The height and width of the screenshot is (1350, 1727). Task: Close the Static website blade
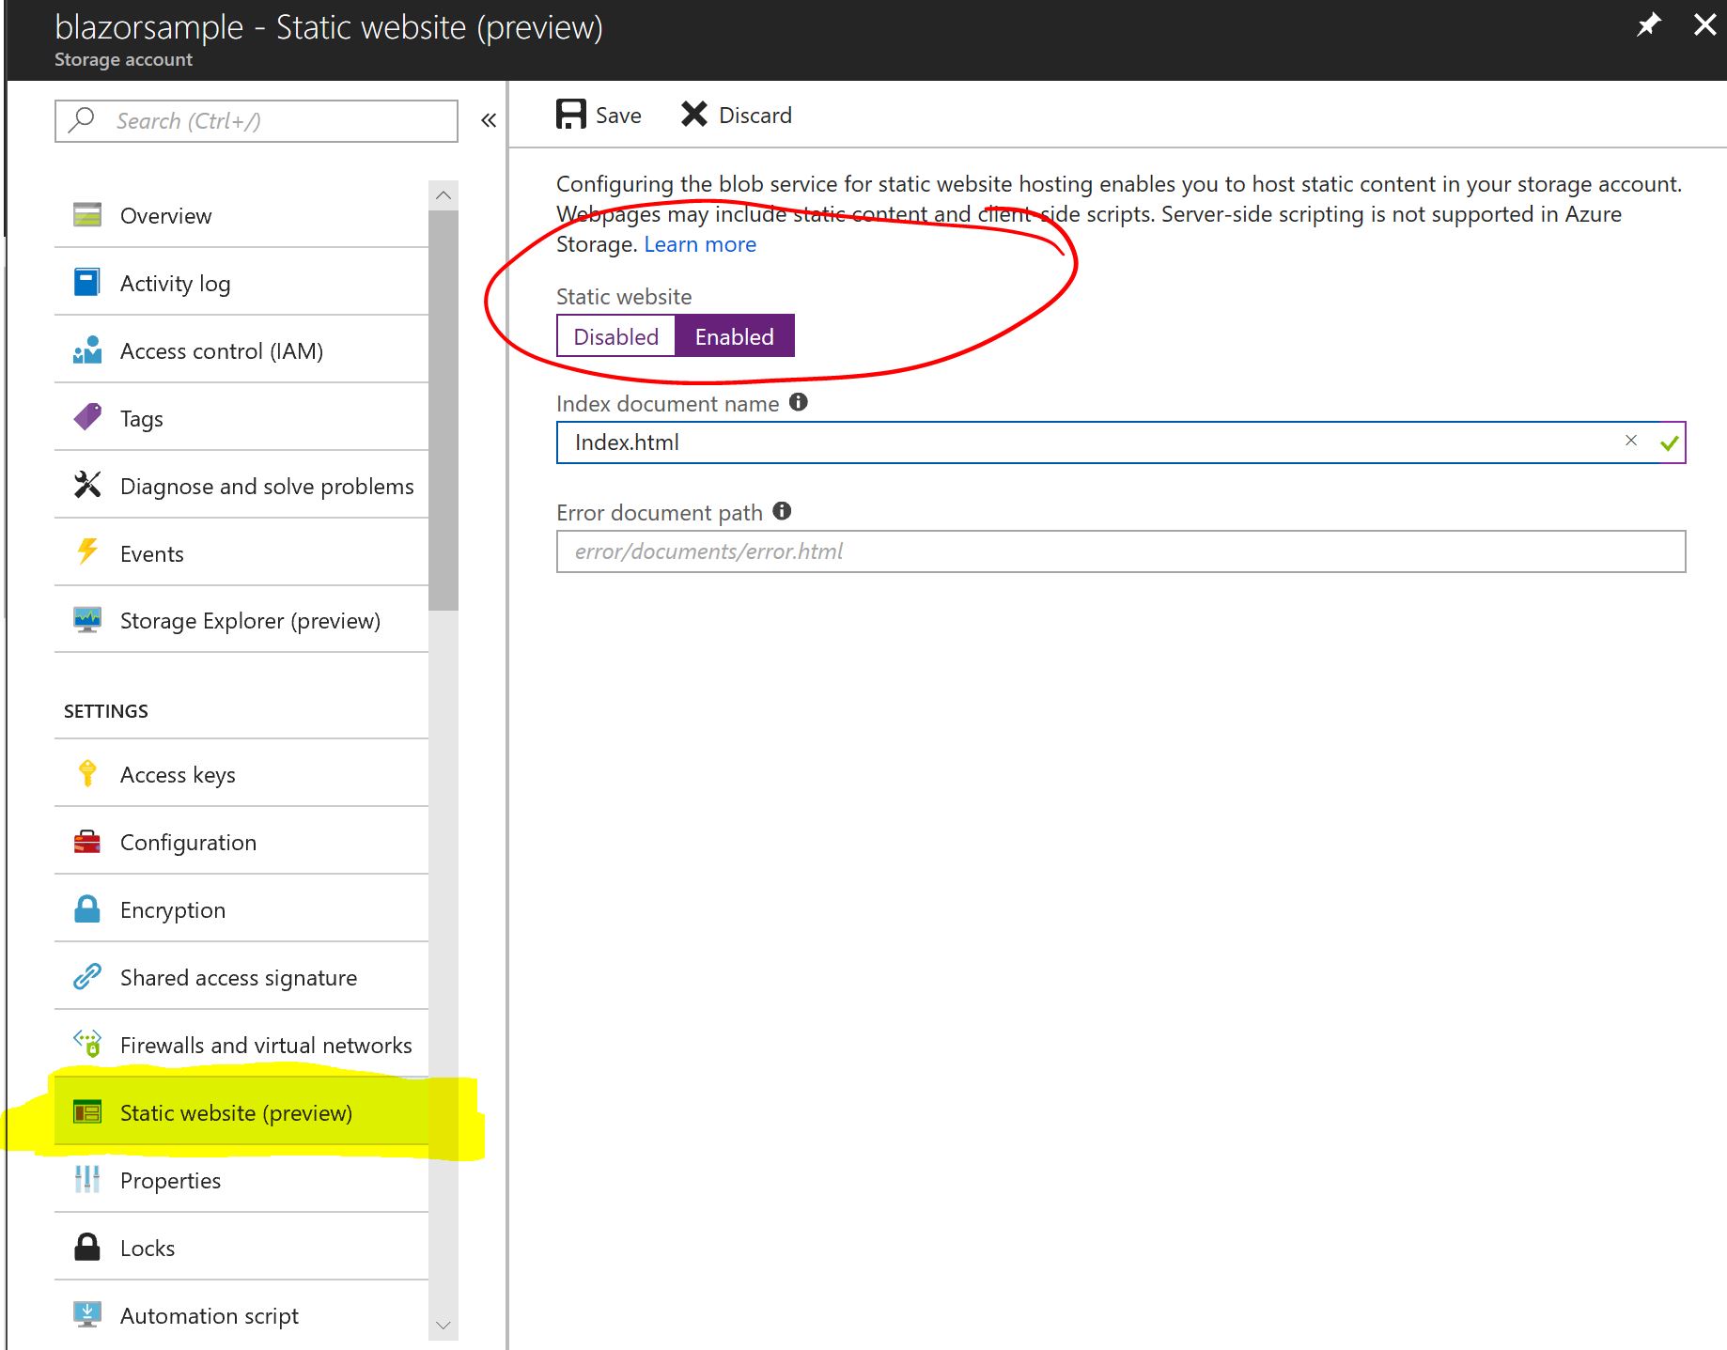point(1704,24)
